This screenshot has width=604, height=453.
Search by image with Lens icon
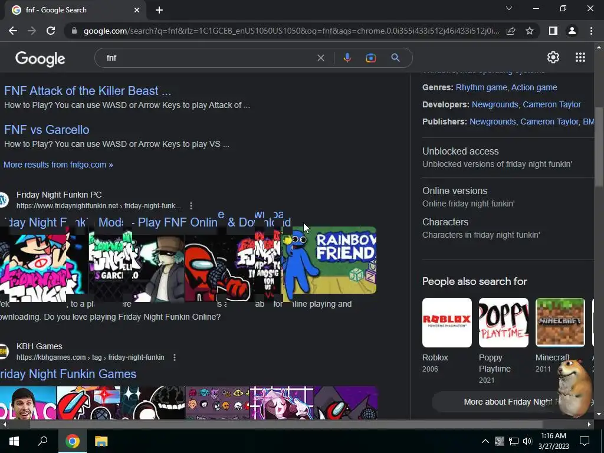(371, 58)
